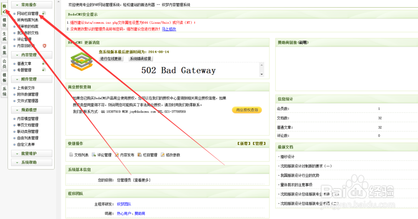Switch to the 生成 side tab
418x219 pixels.
tap(4, 36)
